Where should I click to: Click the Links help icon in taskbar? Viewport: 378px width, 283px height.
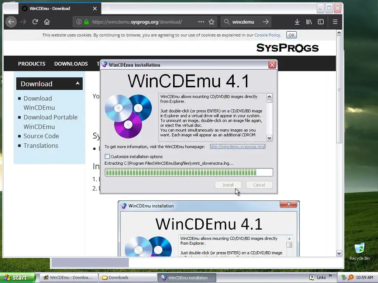tap(312, 277)
